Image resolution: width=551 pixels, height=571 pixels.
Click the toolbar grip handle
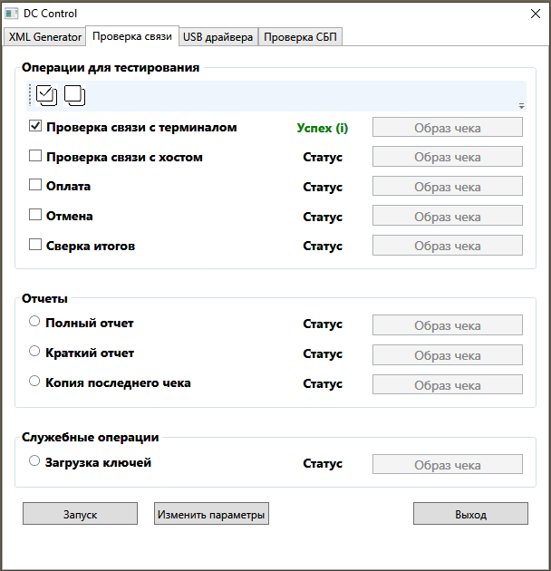pyautogui.click(x=30, y=93)
